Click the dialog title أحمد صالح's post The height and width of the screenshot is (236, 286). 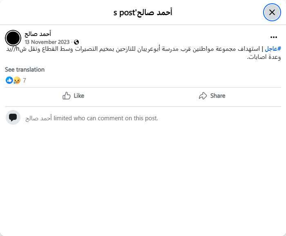(x=143, y=12)
